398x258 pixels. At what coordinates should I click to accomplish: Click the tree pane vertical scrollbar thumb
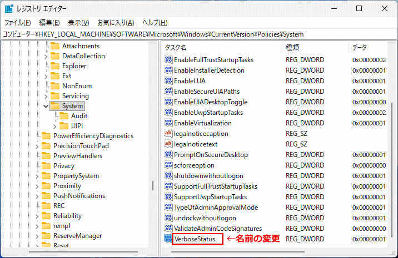[x=153, y=185]
